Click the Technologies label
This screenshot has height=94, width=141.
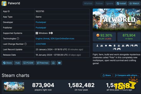pyautogui.click(x=9, y=39)
